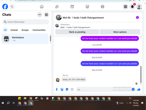146x110 pixels.
Task: Send a thumbs-up like
Action: click(x=139, y=89)
